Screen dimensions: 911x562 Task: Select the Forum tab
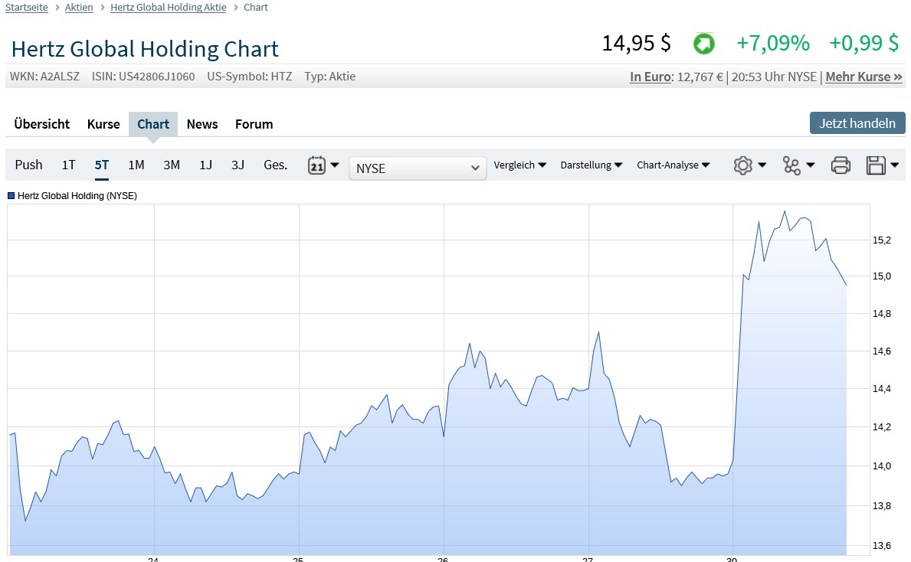pyautogui.click(x=254, y=124)
